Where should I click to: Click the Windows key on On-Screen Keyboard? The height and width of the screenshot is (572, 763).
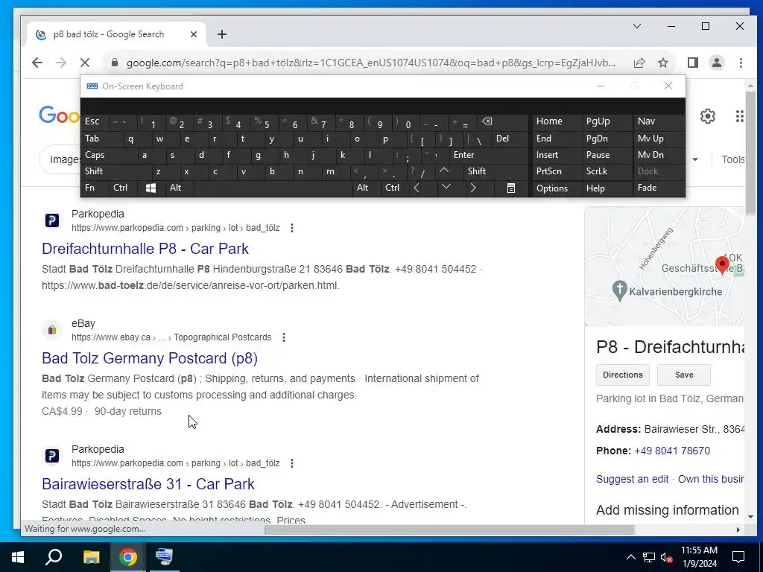(x=151, y=188)
